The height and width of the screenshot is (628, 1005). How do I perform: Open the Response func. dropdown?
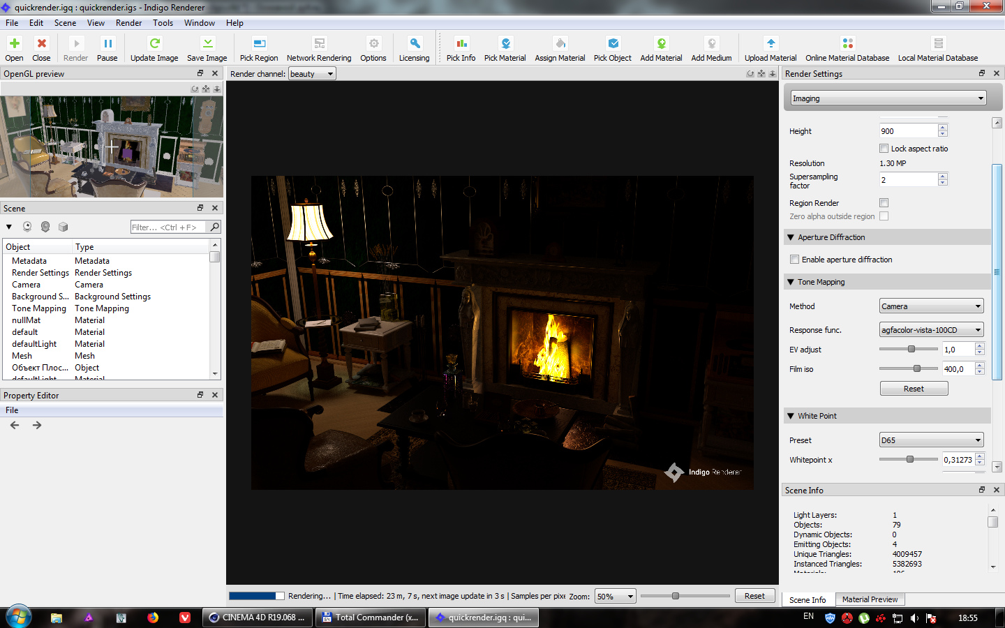931,330
